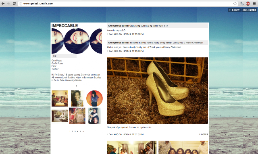Go to page 5 in pagination
Image resolution: width=258 pixels, height=154 pixels.
[80, 131]
